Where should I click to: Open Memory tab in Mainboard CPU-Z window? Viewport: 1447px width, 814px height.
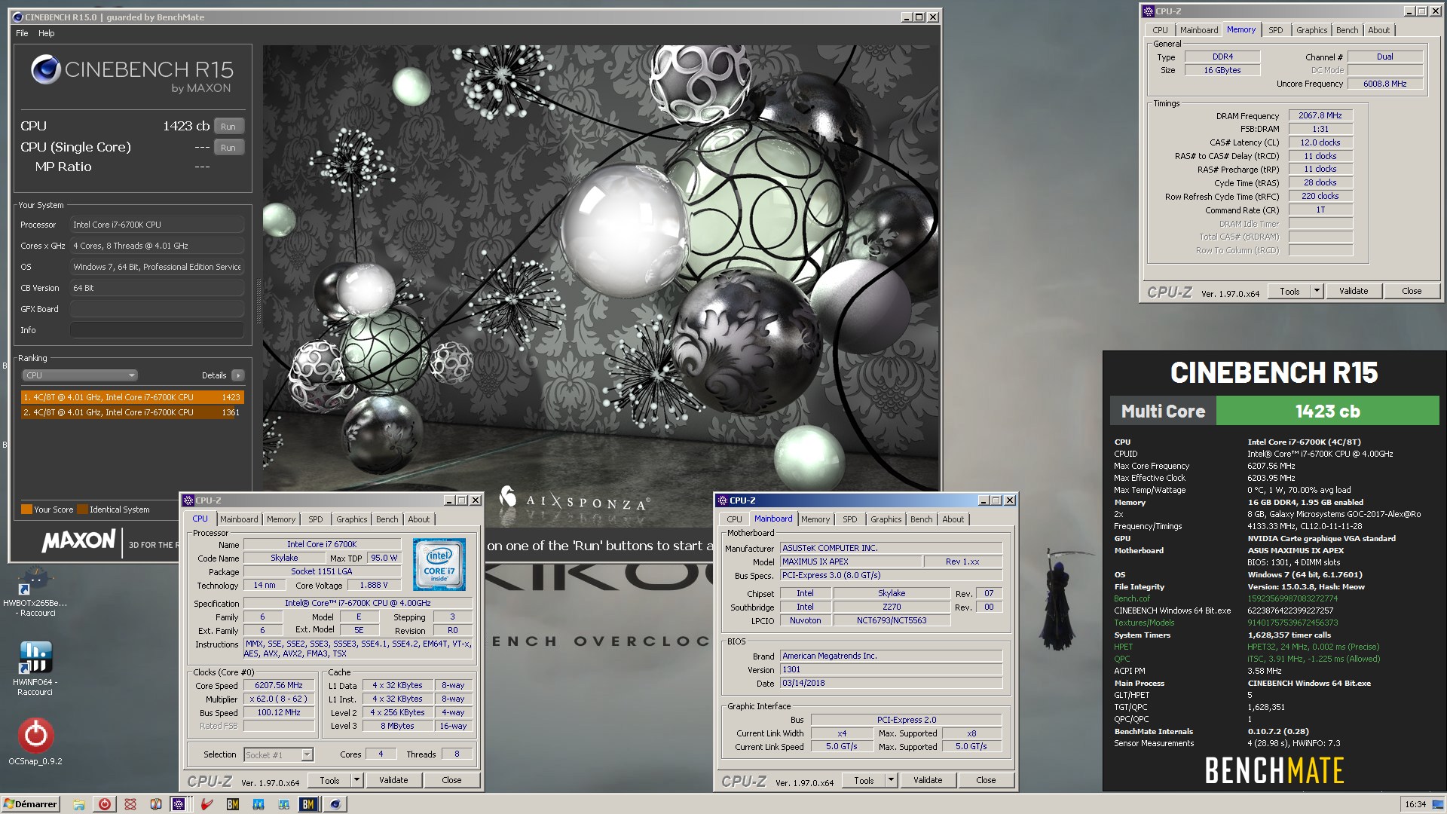[x=815, y=519]
